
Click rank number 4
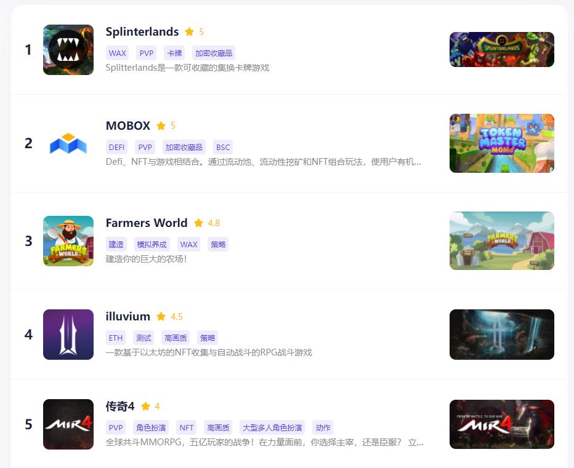click(x=28, y=335)
